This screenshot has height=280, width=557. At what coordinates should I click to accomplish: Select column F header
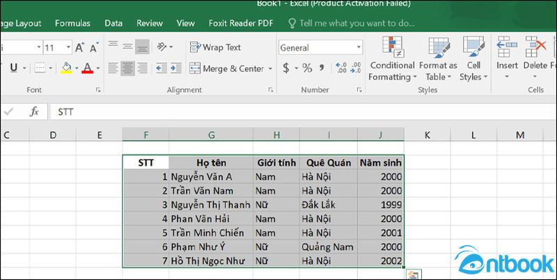tap(146, 134)
